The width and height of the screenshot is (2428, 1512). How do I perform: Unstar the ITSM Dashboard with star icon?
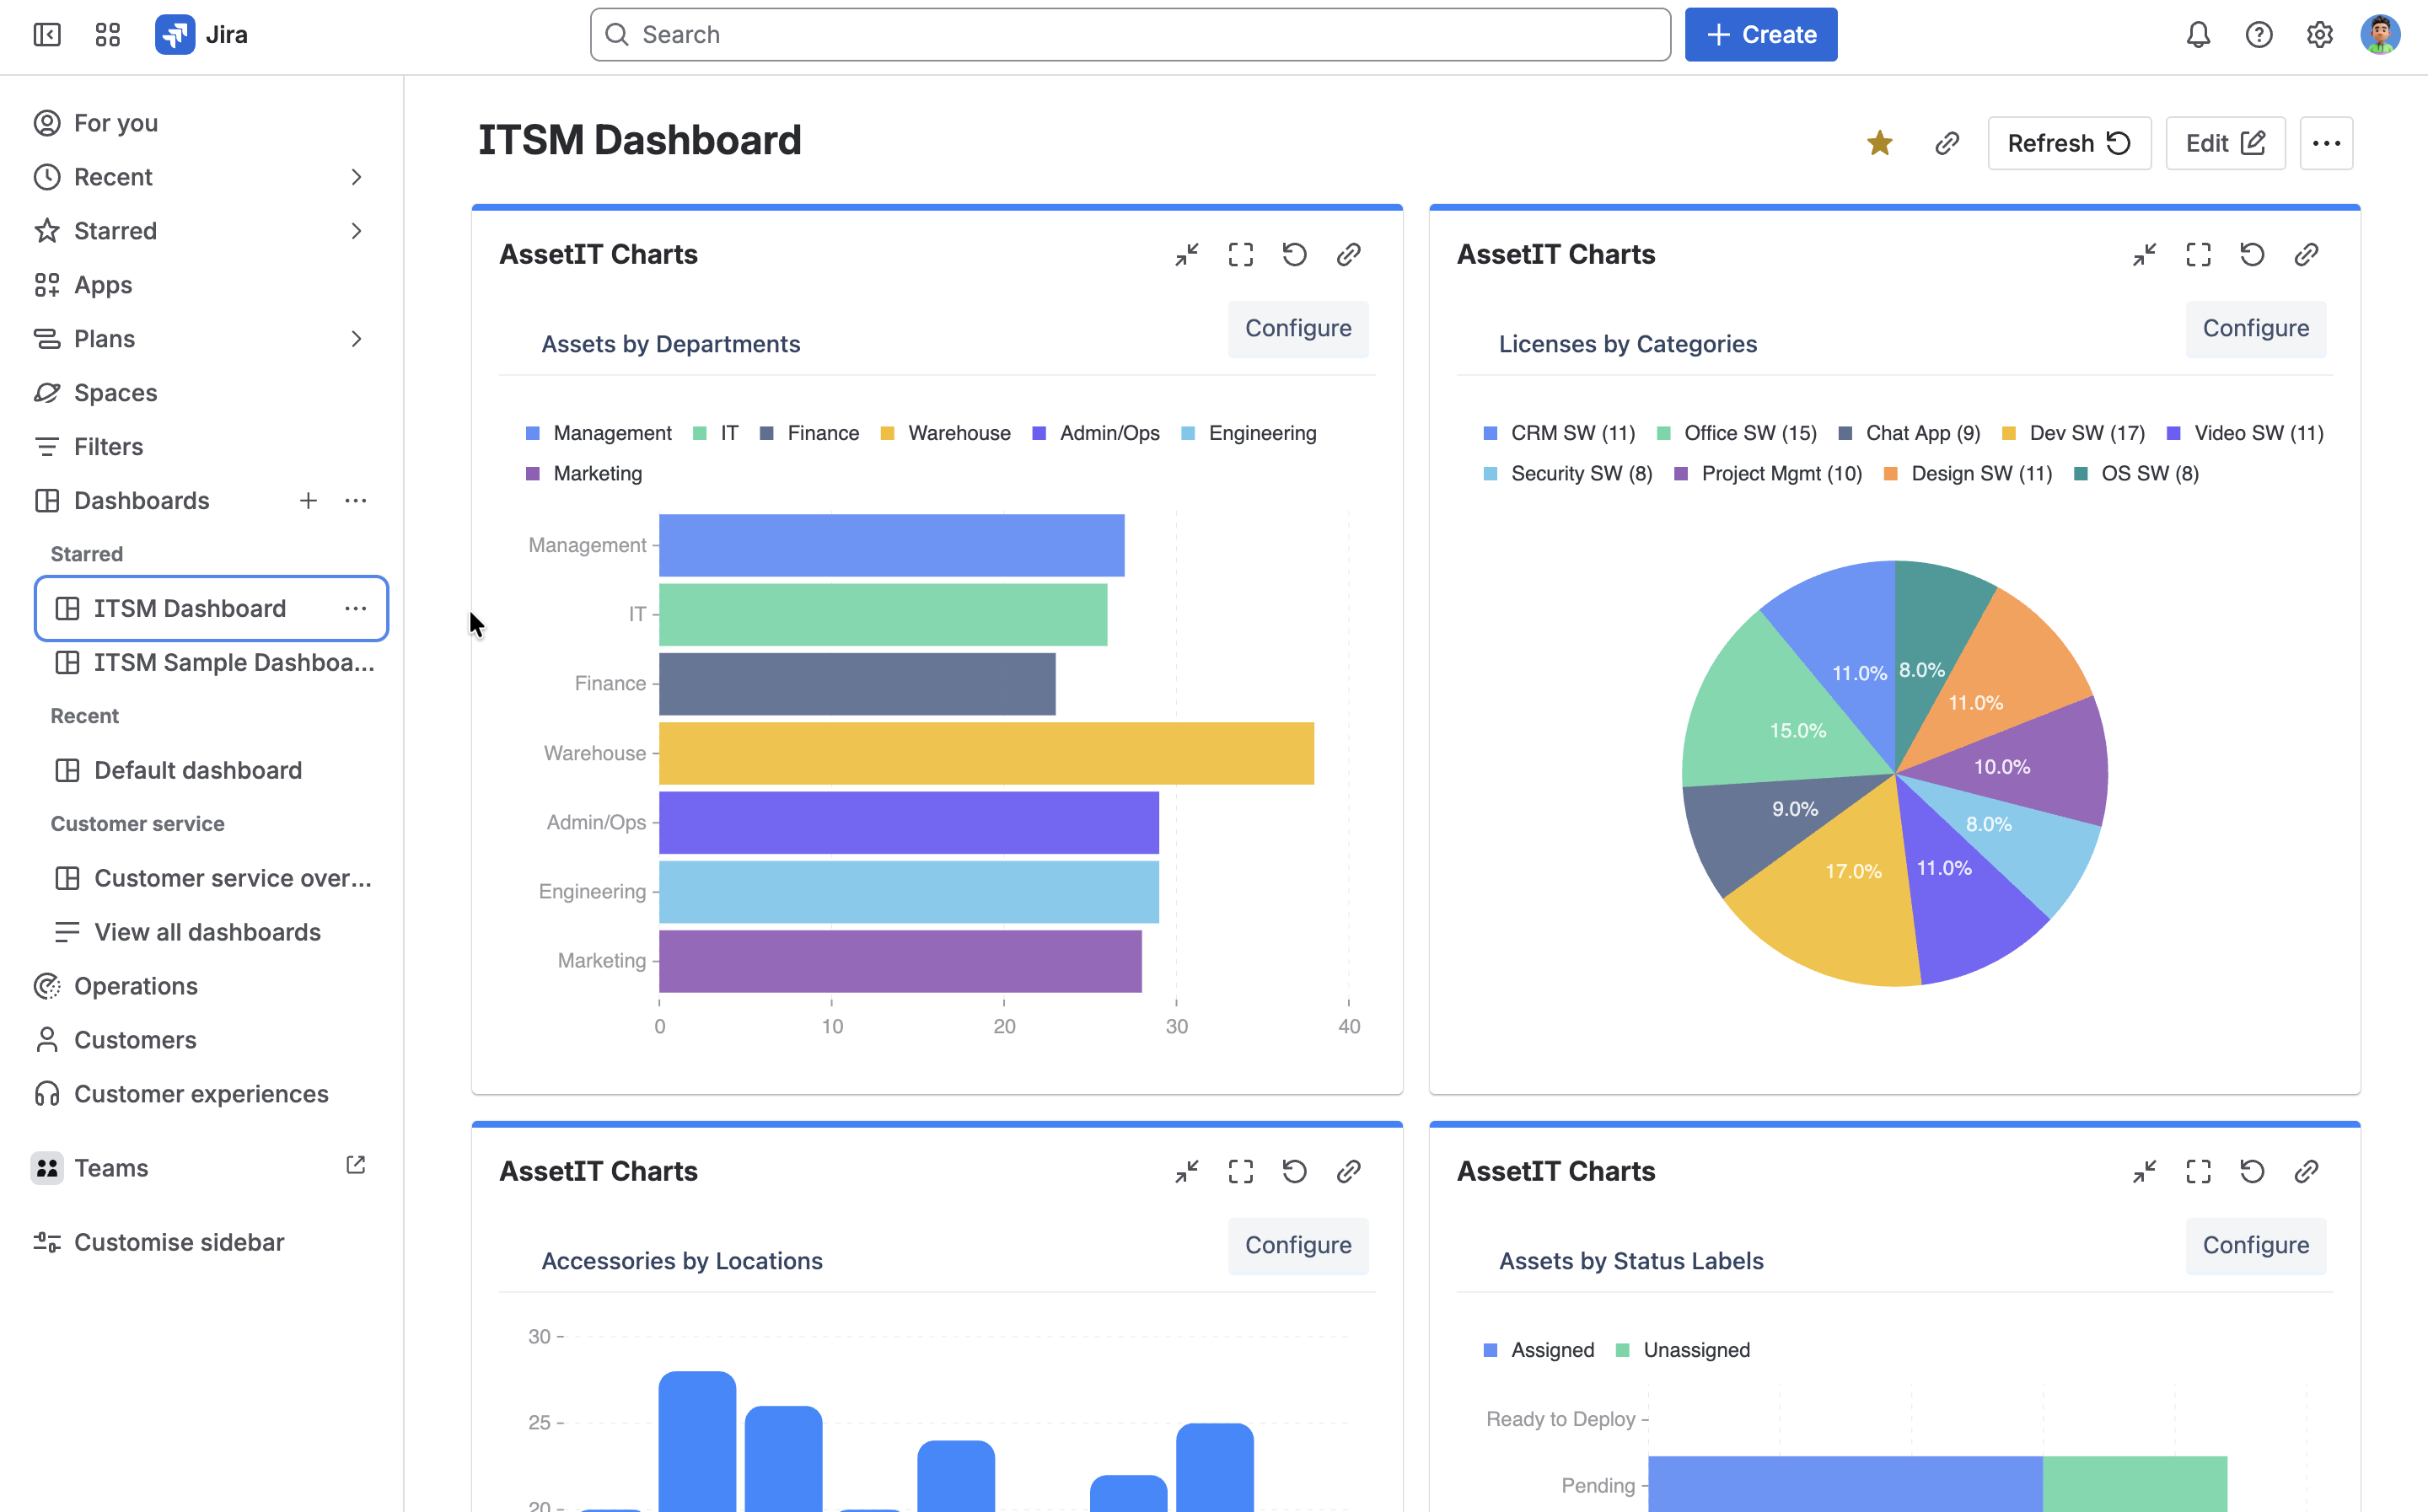point(1880,143)
